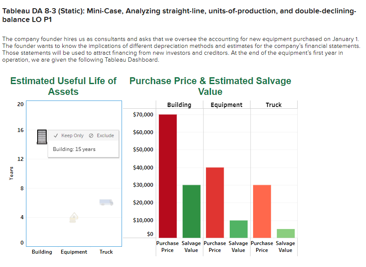Click Truck's orange Purchase Price bar

click(x=262, y=211)
